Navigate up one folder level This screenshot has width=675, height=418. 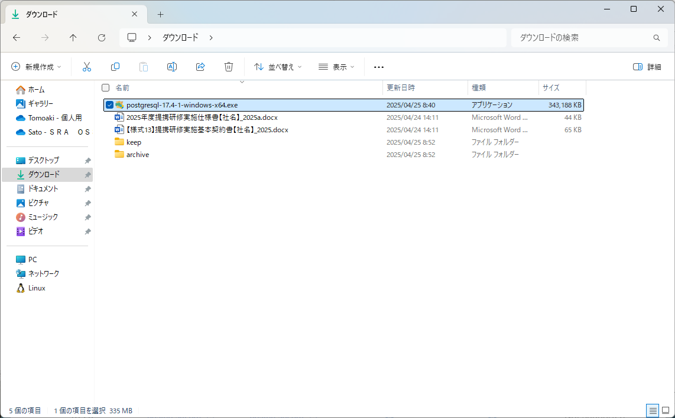coord(73,37)
